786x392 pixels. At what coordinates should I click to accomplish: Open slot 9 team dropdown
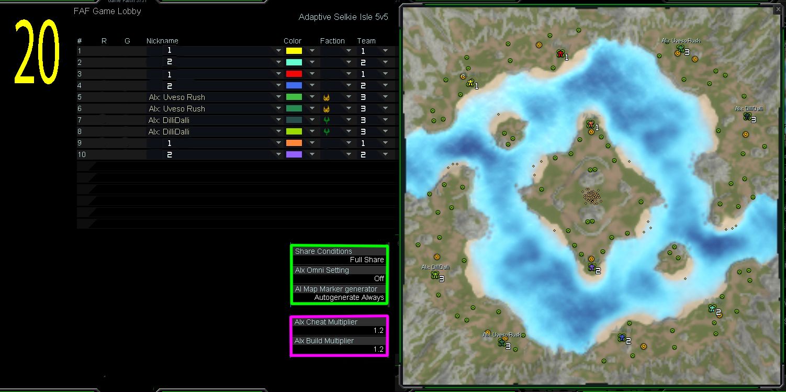click(x=385, y=143)
